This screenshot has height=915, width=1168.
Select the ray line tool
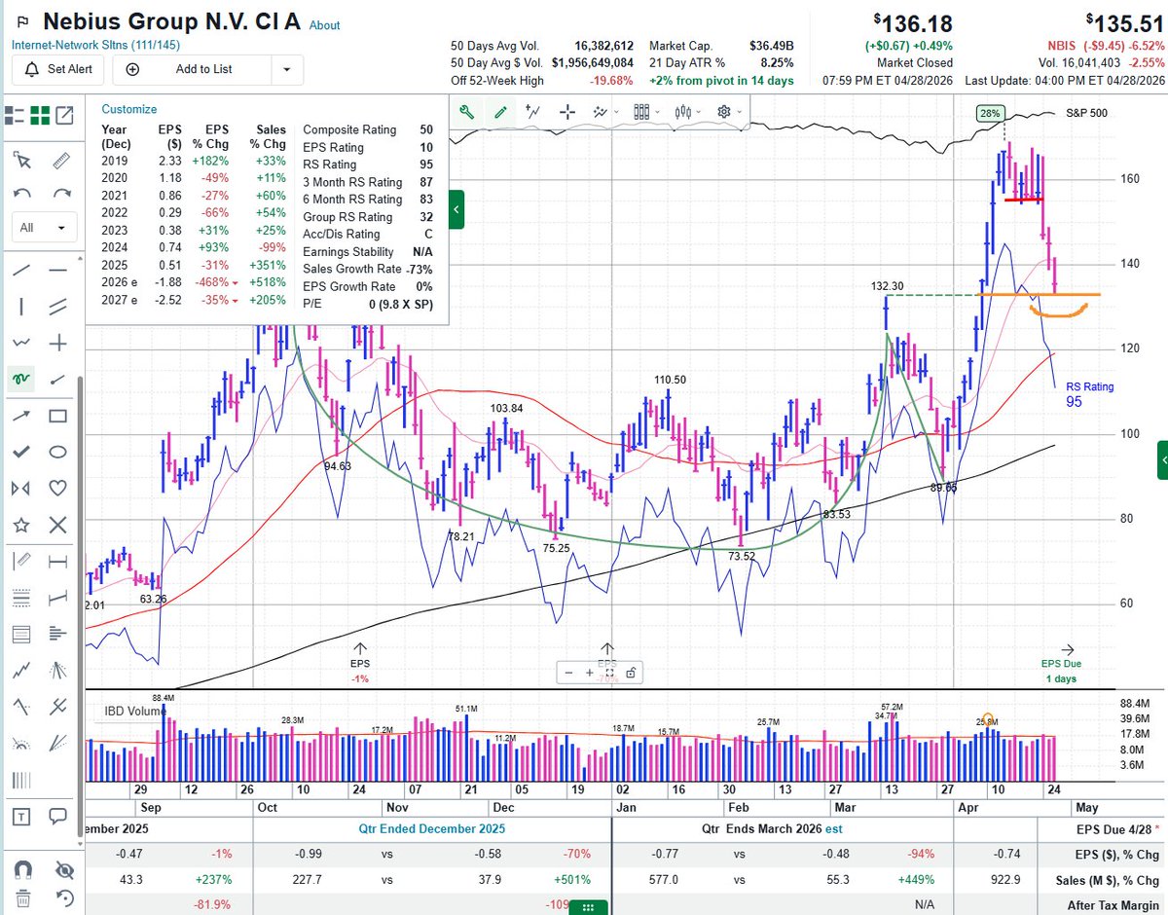[58, 379]
